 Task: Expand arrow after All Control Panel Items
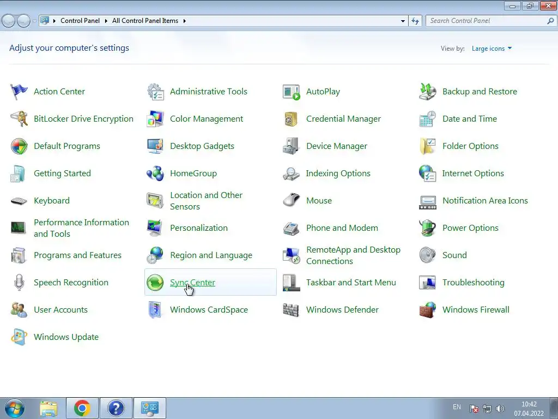pyautogui.click(x=184, y=21)
